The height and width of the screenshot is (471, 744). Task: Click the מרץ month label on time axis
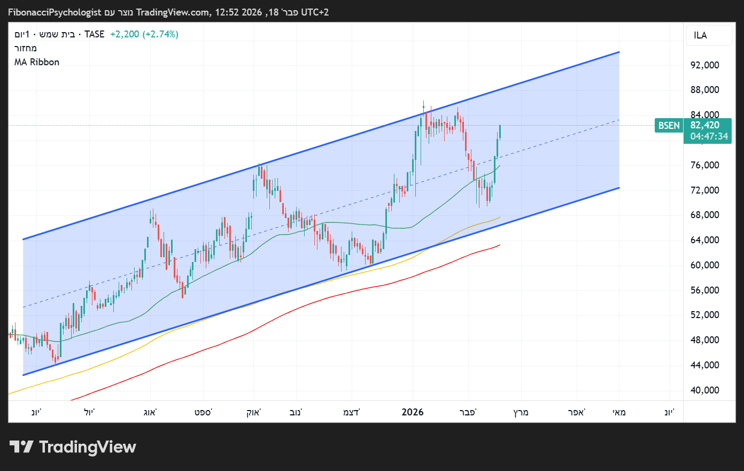[x=521, y=412]
